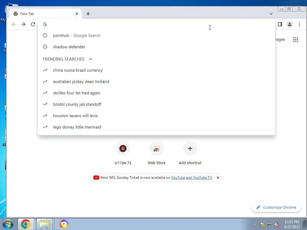Open the Web Store shortcut
Image resolution: width=307 pixels, height=230 pixels.
click(x=156, y=154)
